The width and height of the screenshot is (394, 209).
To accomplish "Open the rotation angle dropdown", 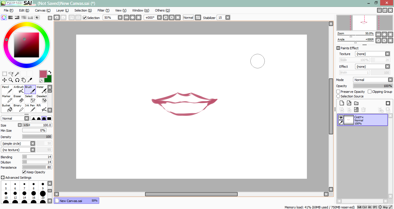I will point(160,18).
